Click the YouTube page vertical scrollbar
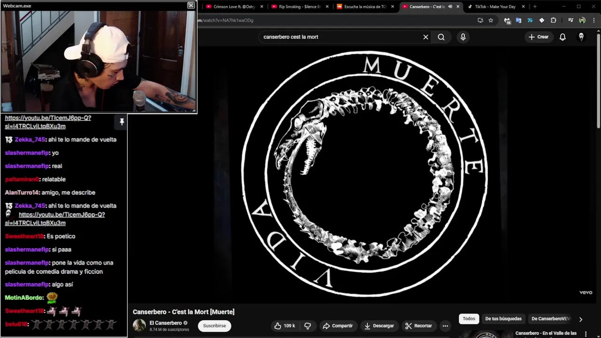Viewport: 601px width, 338px height. coord(599,80)
